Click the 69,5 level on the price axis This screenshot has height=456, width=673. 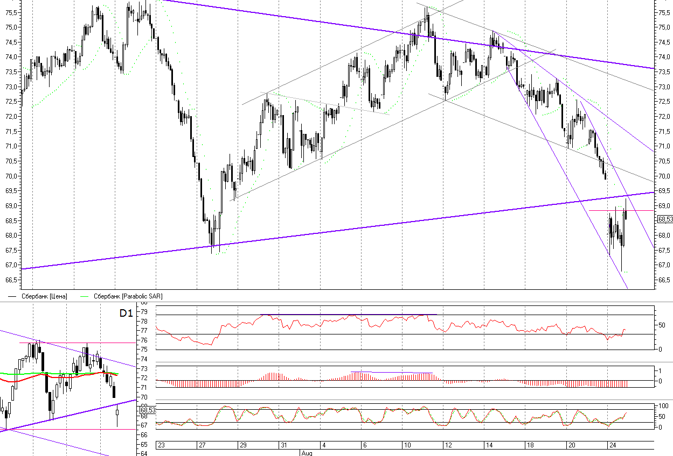(x=664, y=191)
